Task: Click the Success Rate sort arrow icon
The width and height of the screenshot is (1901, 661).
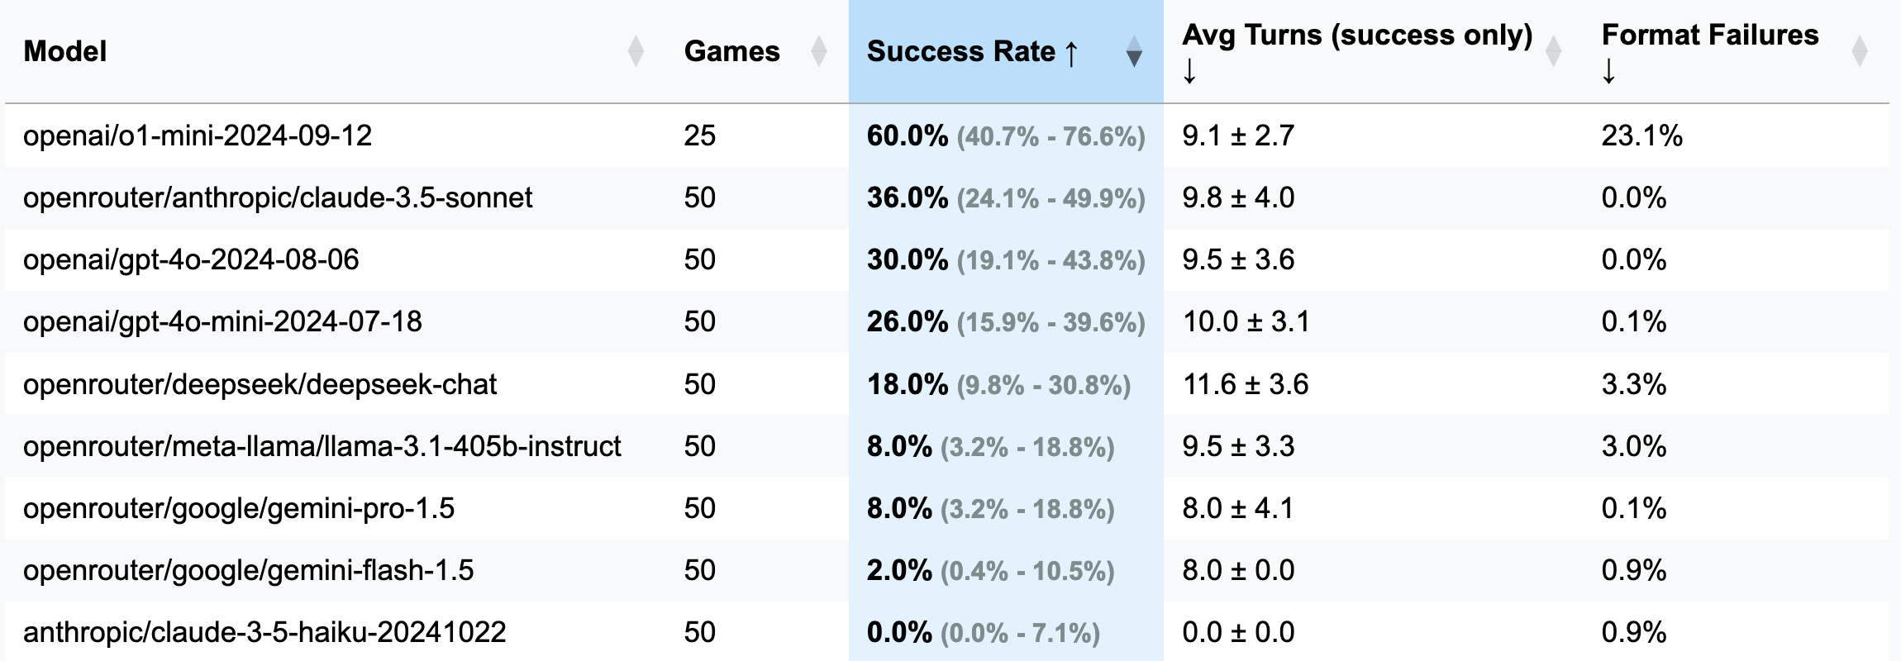Action: click(1134, 51)
